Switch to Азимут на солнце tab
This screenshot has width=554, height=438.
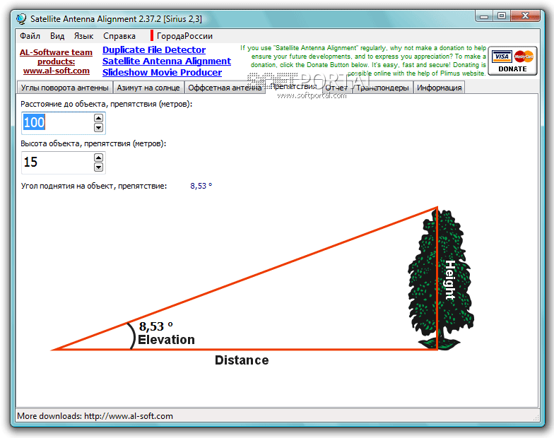(148, 88)
